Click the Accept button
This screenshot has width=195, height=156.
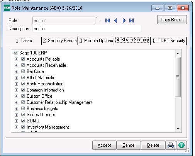click(x=104, y=145)
